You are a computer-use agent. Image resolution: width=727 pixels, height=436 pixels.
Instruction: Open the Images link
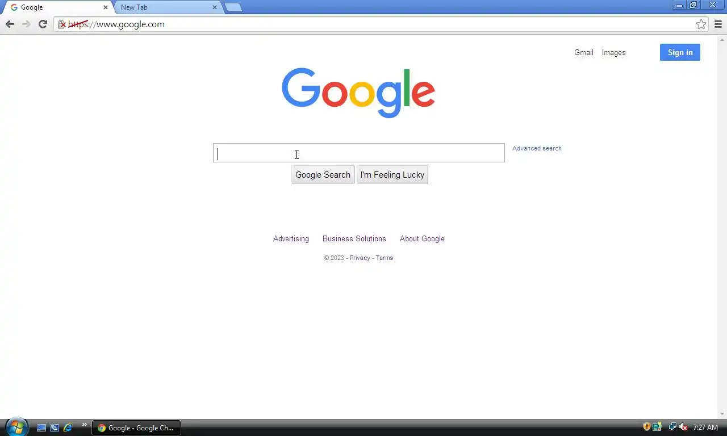click(x=614, y=52)
